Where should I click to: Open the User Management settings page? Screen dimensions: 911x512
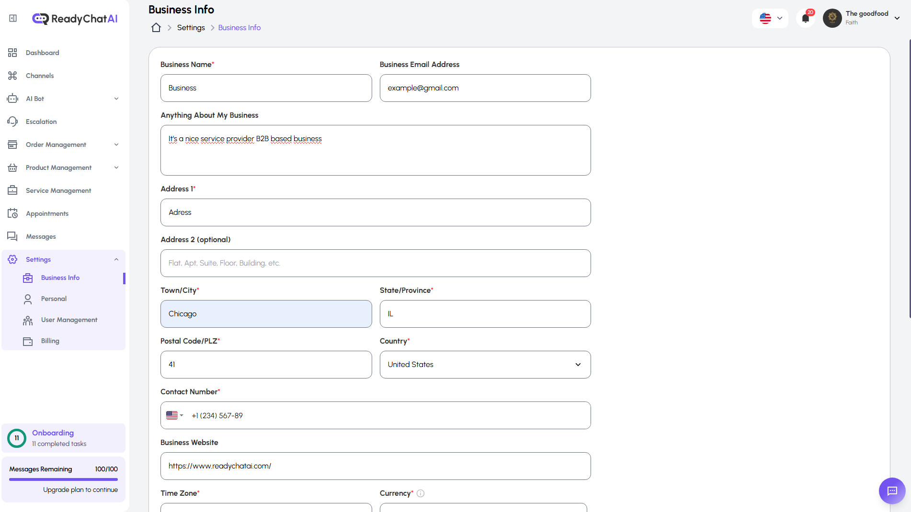[x=69, y=320]
